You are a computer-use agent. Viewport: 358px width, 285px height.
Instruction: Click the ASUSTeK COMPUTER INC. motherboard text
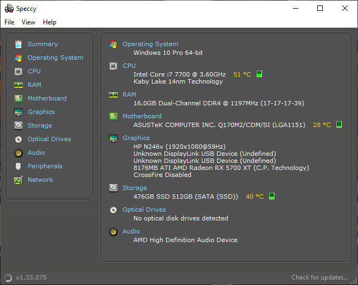219,125
